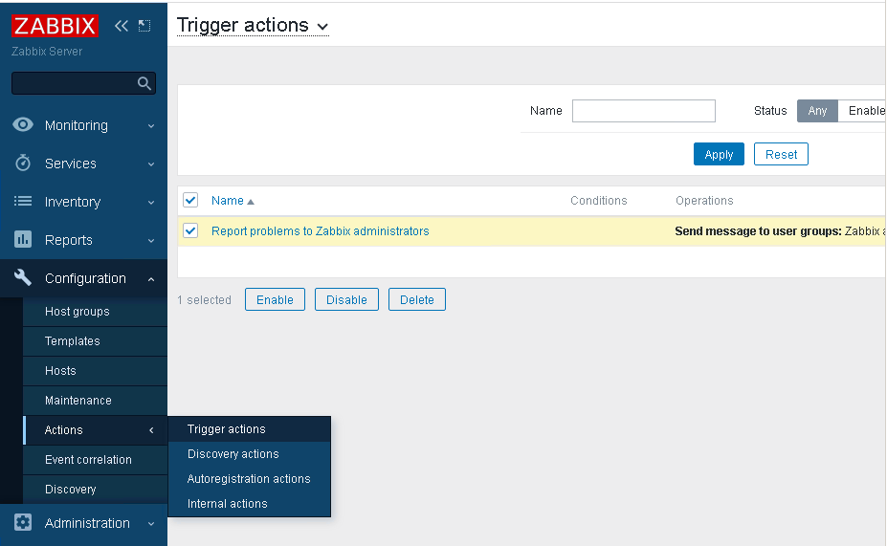Image resolution: width=887 pixels, height=546 pixels.
Task: Click the Configuration wrench icon
Action: (23, 277)
